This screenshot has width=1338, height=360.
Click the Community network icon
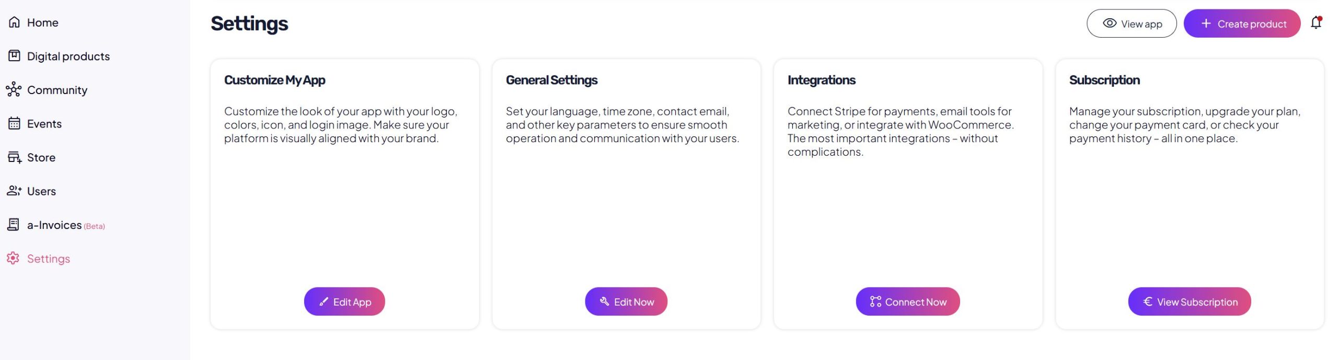(14, 90)
